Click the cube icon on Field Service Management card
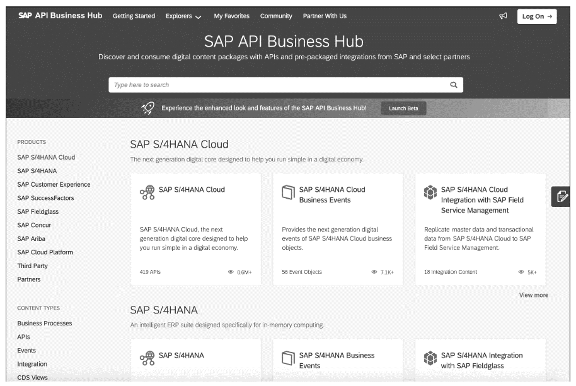 (x=430, y=192)
